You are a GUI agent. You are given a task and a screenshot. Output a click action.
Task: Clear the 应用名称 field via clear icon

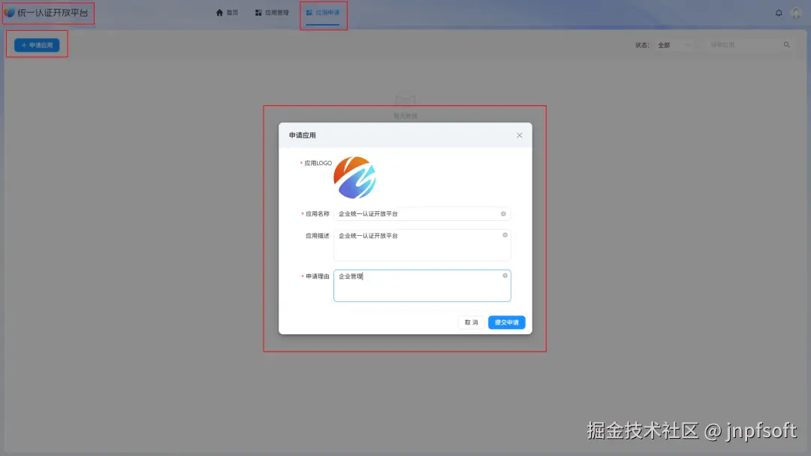(503, 214)
